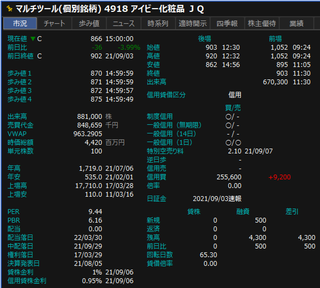This screenshot has width=320, height=288.
Task: Click the 制度信用 row label
Action: (160, 116)
